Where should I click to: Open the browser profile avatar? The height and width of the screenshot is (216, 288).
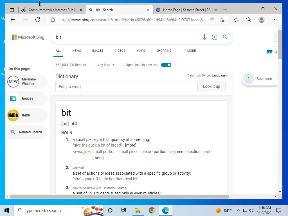261,20
